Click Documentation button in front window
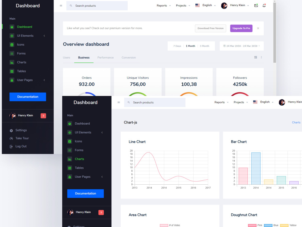The width and height of the screenshot is (302, 227). tap(85, 193)
